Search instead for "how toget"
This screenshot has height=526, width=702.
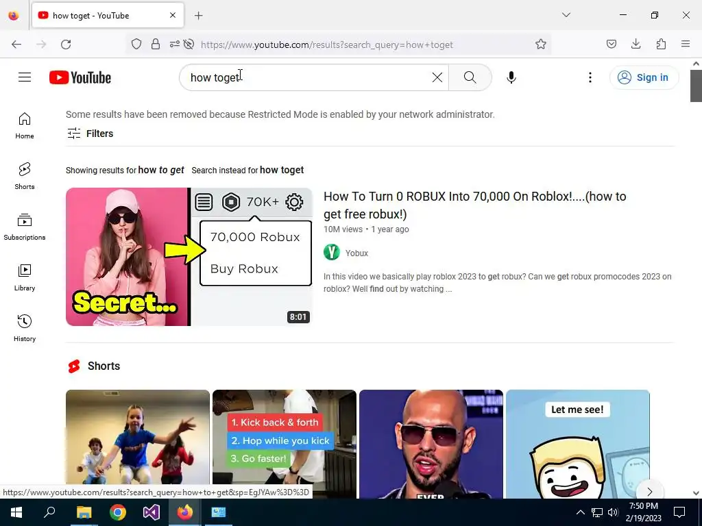tap(282, 170)
